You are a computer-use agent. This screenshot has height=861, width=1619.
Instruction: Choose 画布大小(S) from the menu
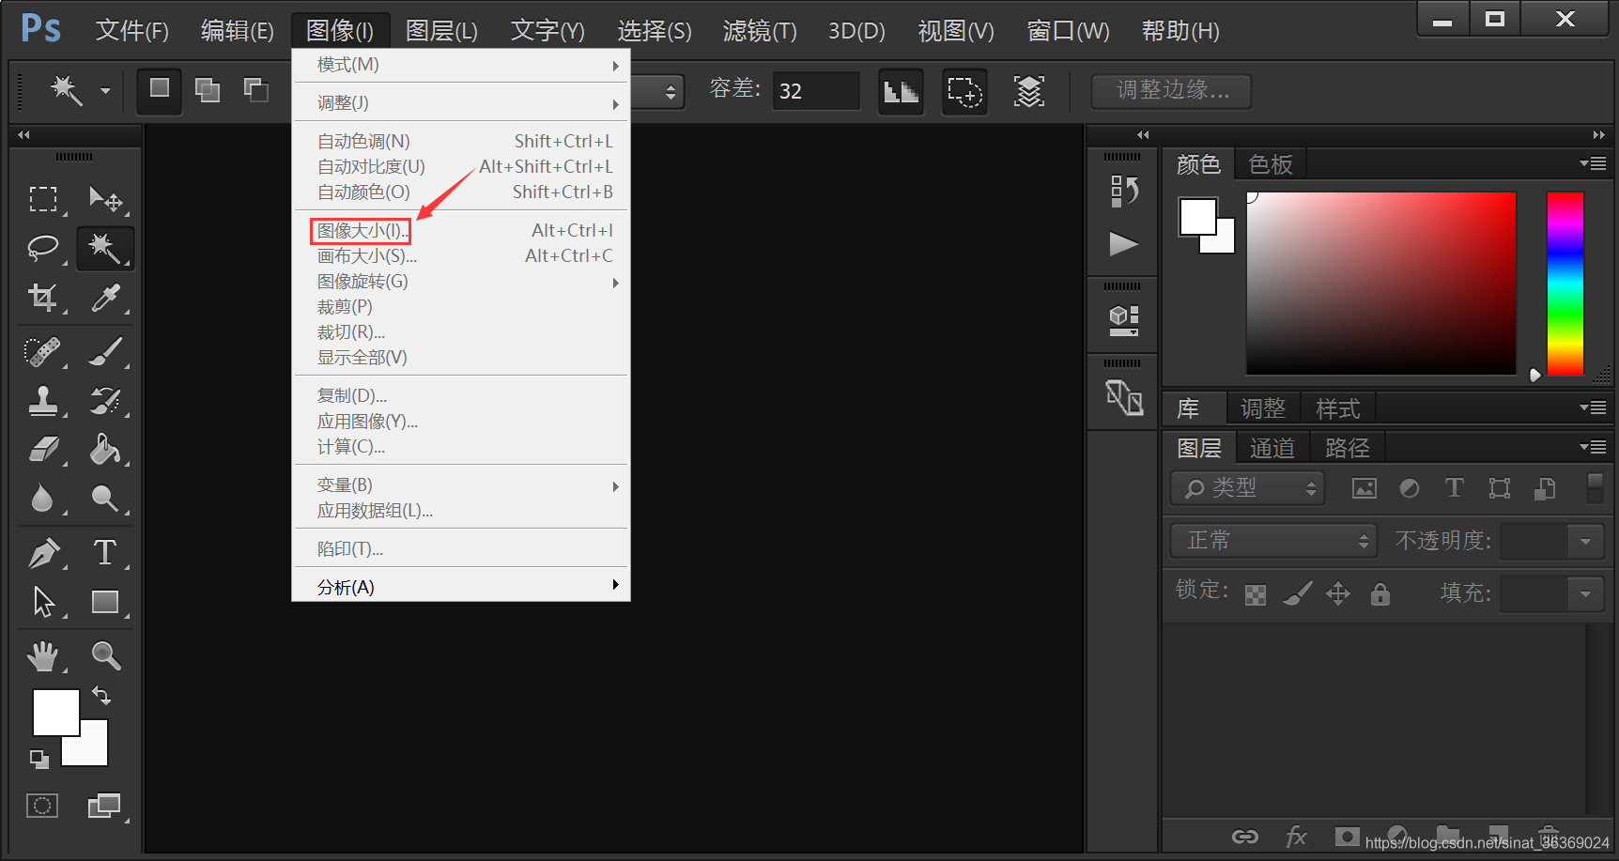point(460,256)
